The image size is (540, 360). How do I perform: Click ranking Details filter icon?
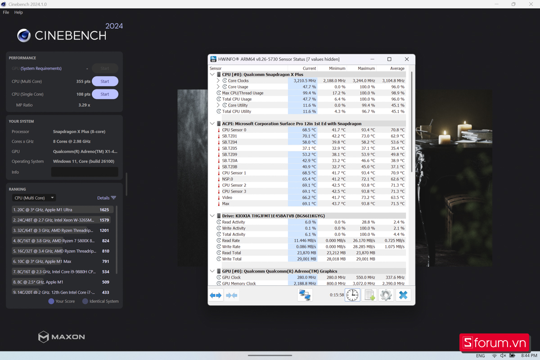click(x=113, y=198)
